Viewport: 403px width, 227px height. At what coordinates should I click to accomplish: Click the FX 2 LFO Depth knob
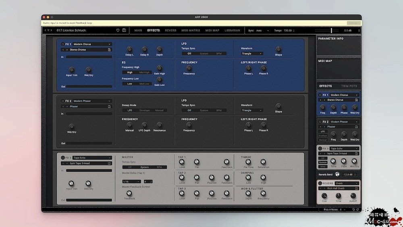pyautogui.click(x=144, y=125)
